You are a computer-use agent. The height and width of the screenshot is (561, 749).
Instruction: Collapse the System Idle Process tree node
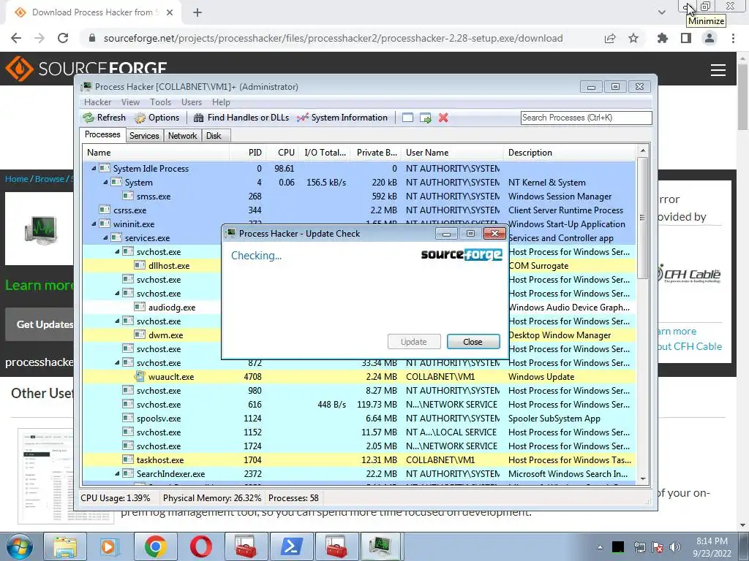[94, 169]
